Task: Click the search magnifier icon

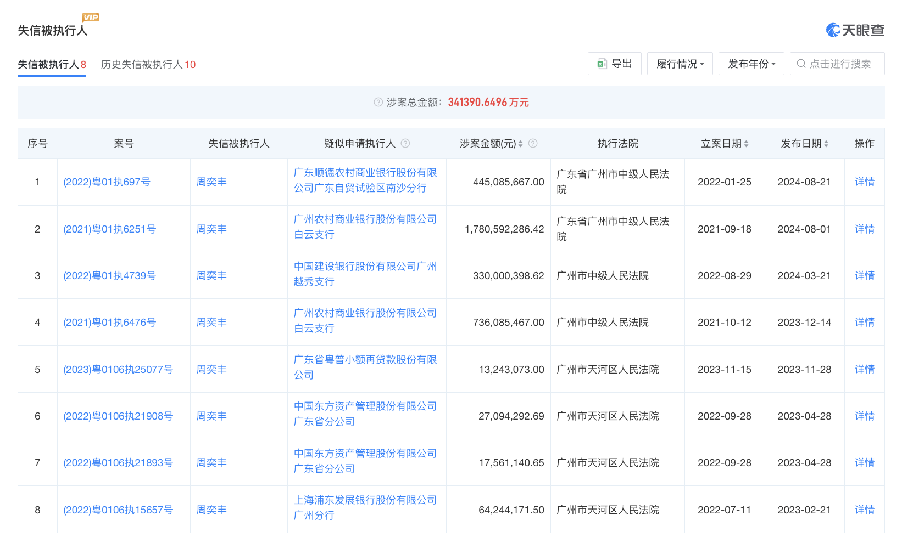Action: coord(801,64)
